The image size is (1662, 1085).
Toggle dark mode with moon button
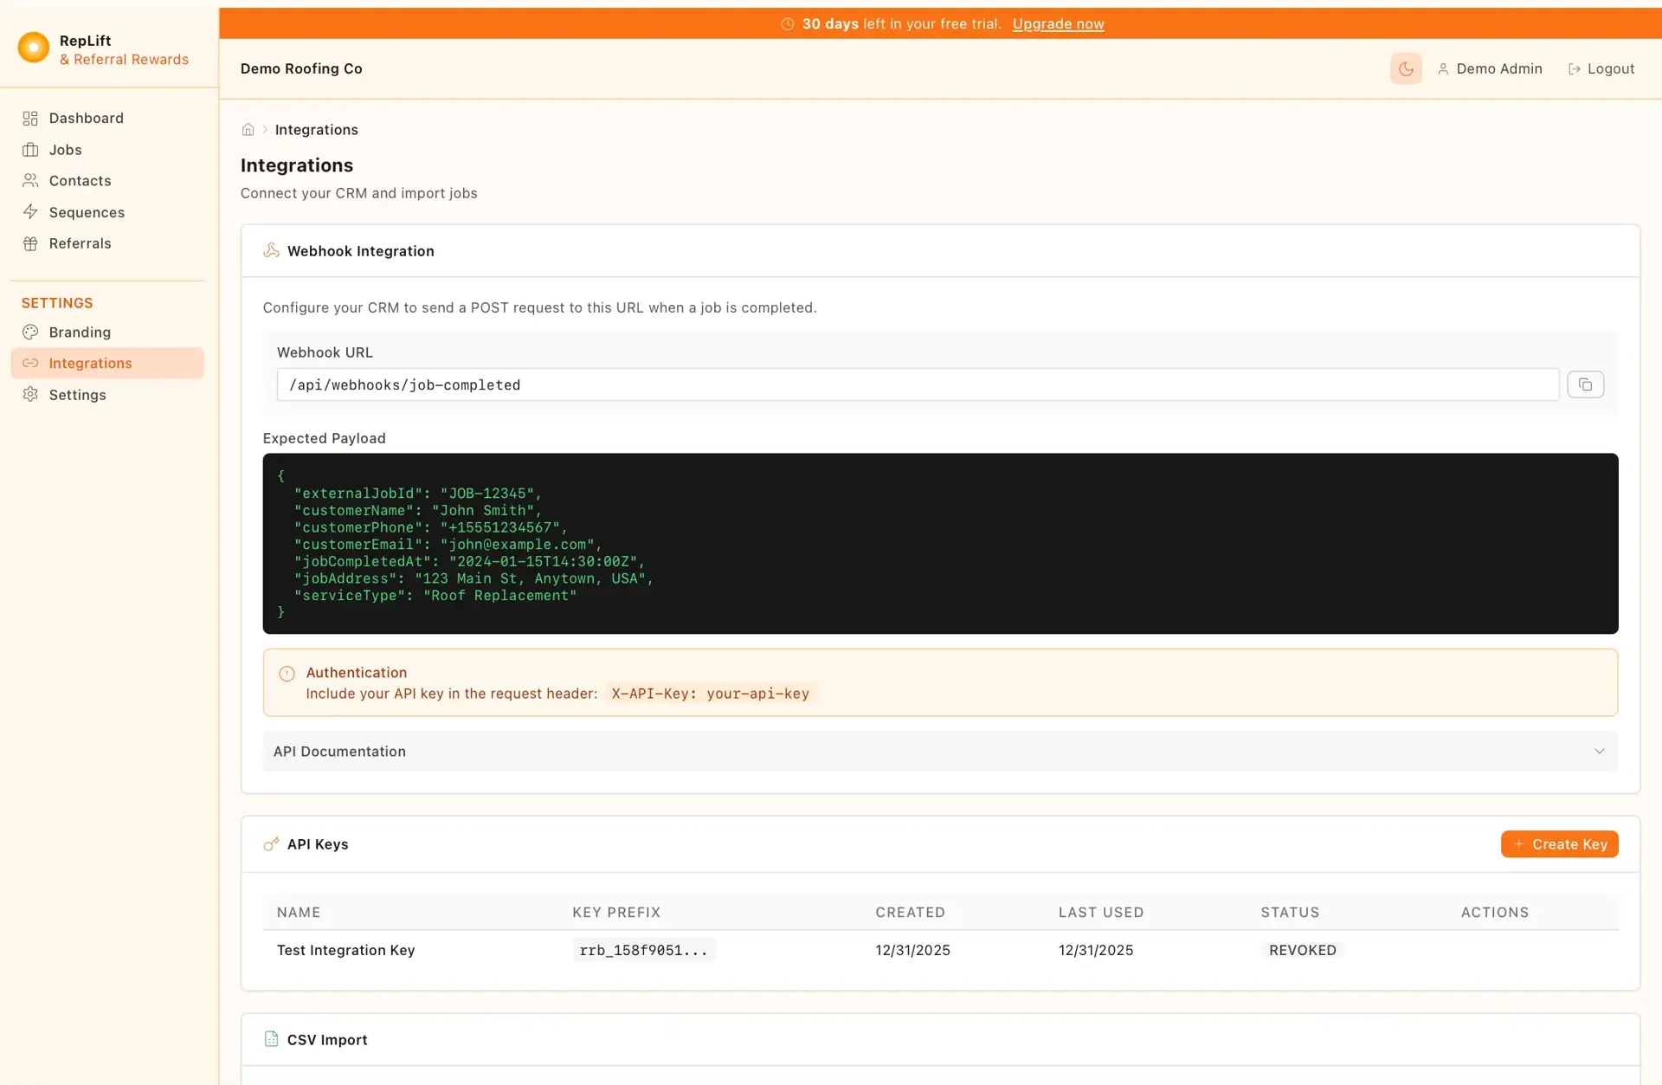[1406, 69]
